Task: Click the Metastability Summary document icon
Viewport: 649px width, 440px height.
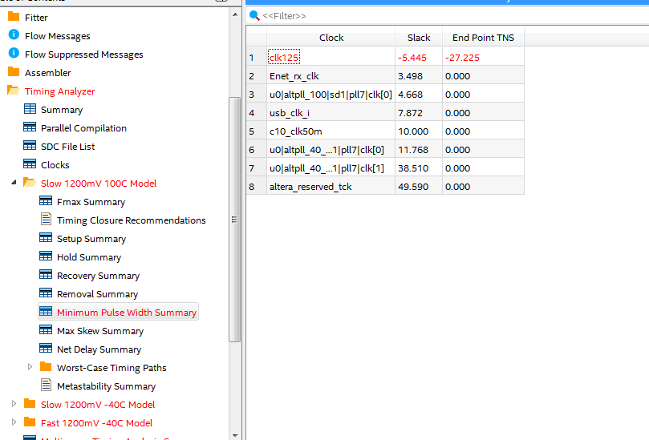Action: coord(46,386)
